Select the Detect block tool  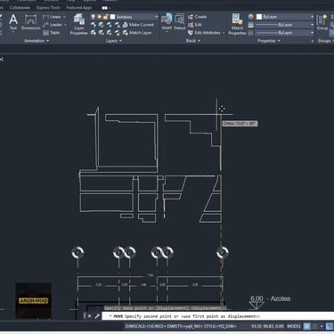[179, 22]
